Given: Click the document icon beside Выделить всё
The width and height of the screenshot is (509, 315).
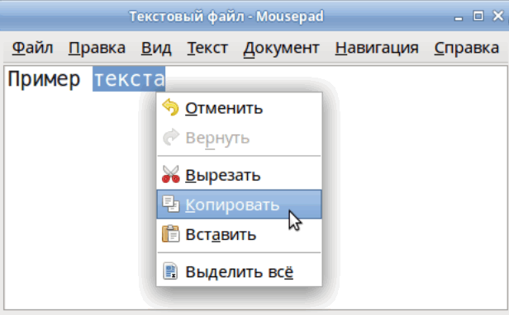Looking at the screenshot, I should (x=170, y=271).
